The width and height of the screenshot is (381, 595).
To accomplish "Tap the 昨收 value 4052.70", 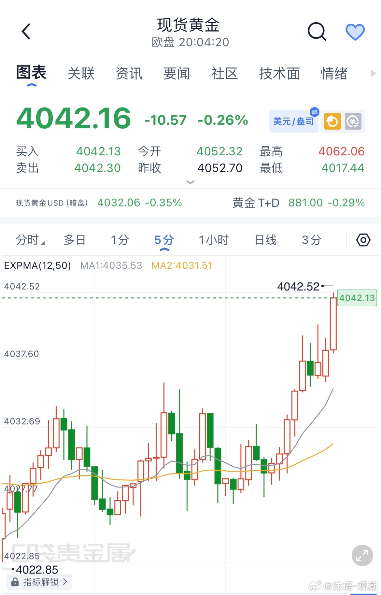I will [220, 168].
